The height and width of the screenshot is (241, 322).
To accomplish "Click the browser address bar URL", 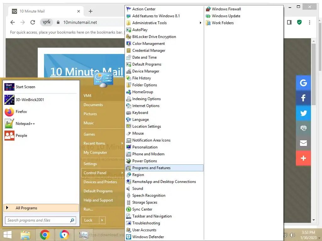I will click(x=80, y=22).
